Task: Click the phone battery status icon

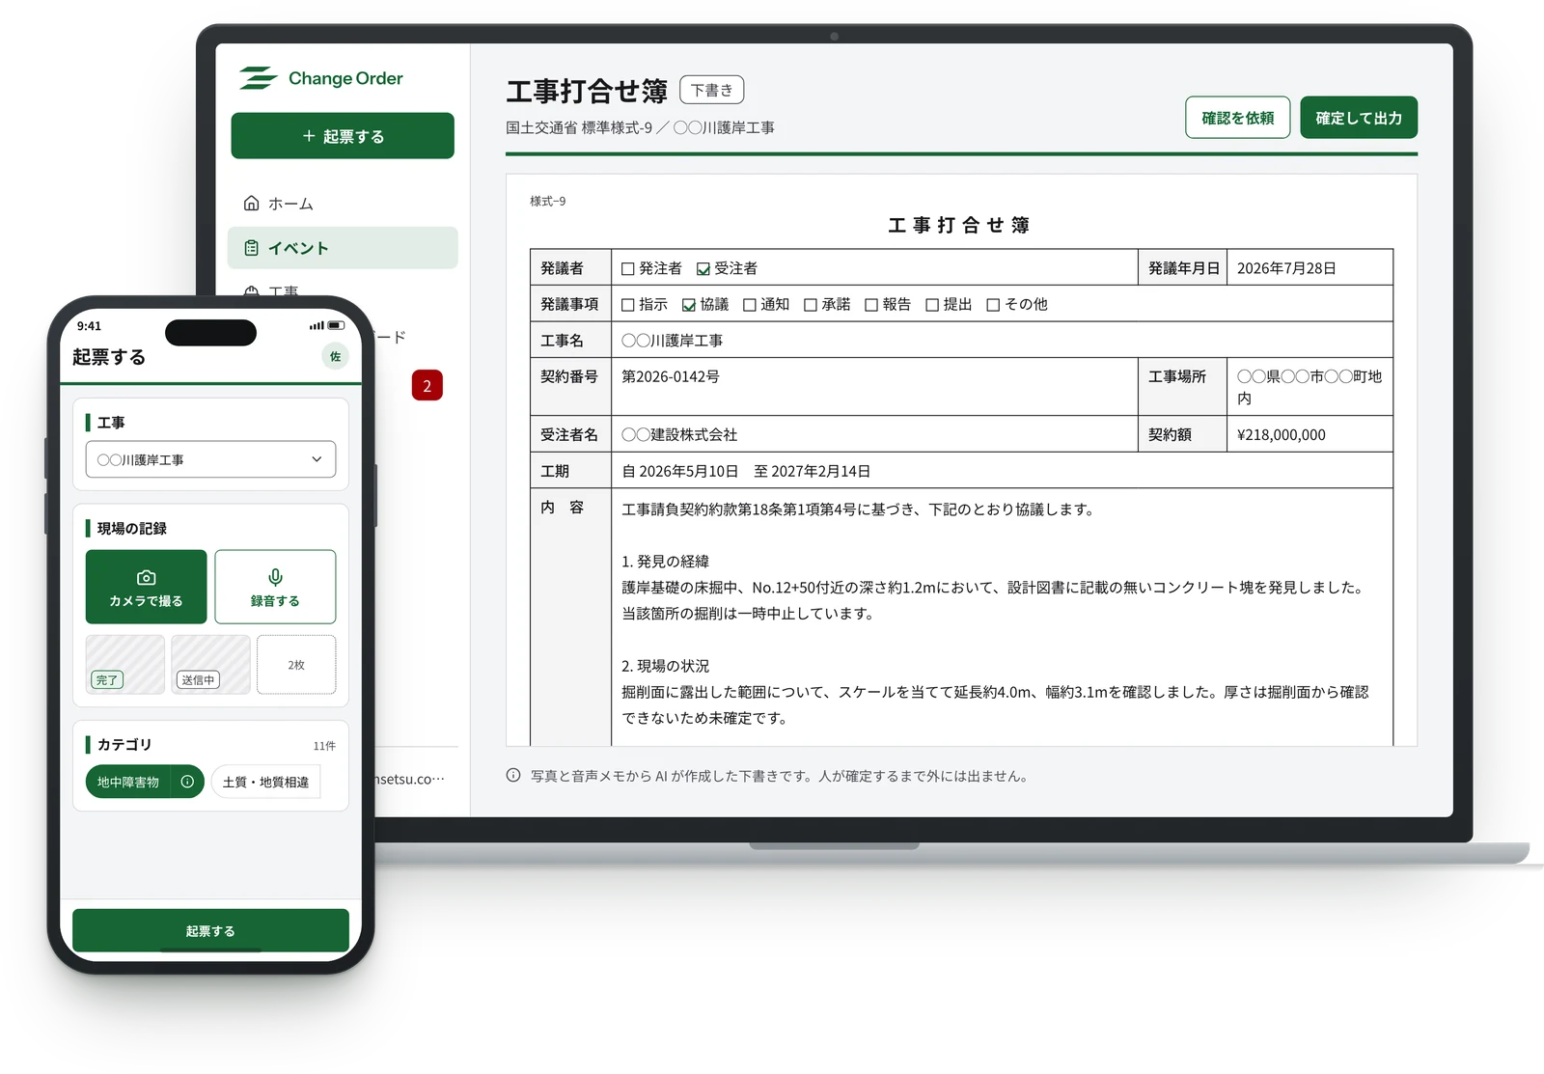Action: point(336,325)
